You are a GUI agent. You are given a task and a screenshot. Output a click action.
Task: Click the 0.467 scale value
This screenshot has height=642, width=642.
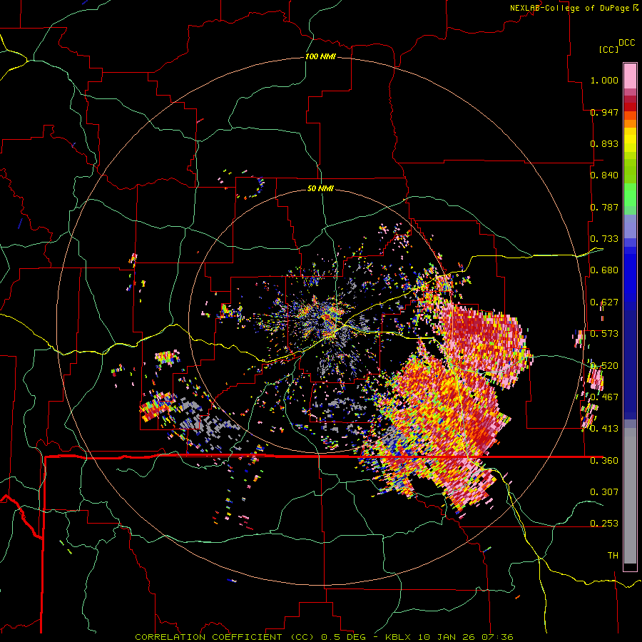[604, 397]
